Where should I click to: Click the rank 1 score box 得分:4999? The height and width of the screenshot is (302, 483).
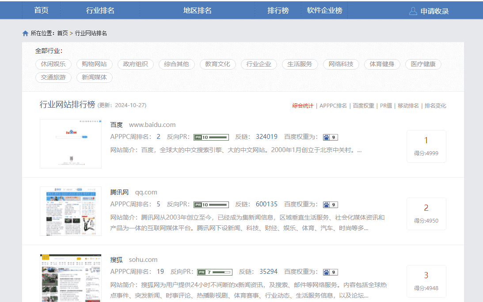pyautogui.click(x=426, y=146)
